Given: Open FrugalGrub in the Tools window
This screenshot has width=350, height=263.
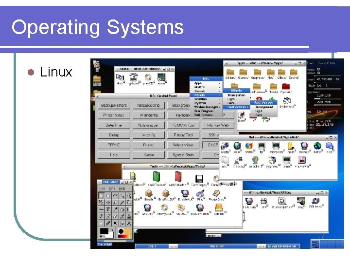Looking at the screenshot, I should tap(217, 194).
